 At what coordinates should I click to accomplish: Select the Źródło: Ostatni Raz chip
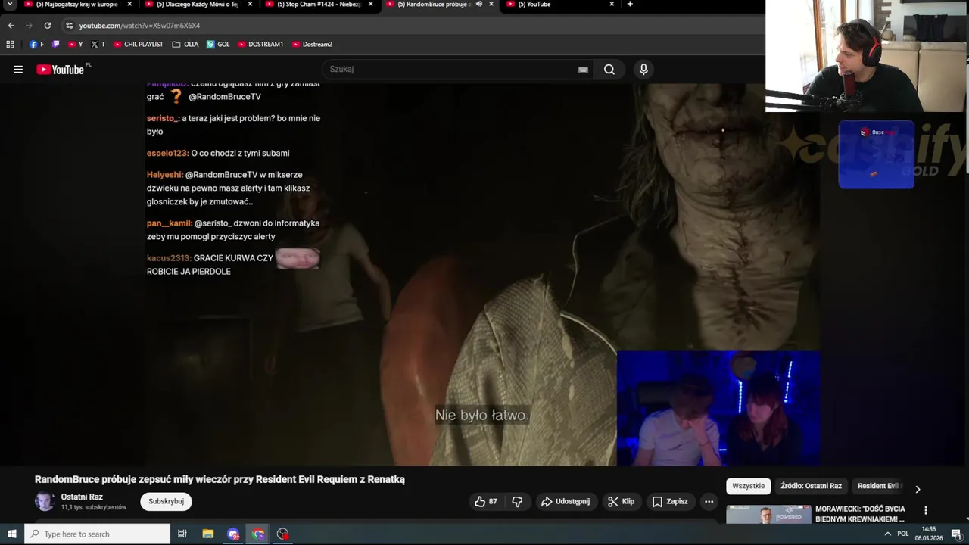(x=811, y=486)
